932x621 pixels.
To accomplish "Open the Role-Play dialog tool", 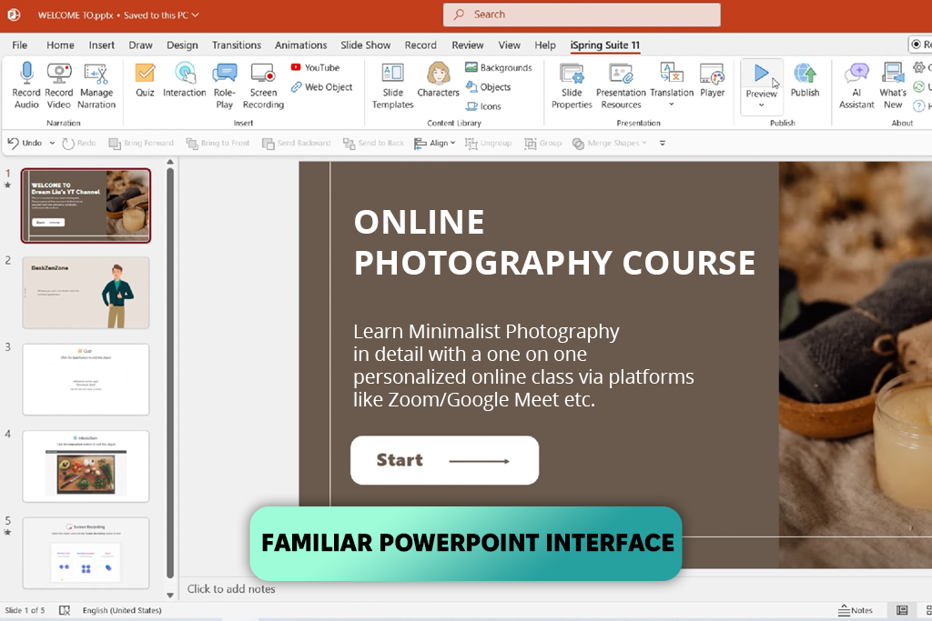I will click(x=224, y=75).
